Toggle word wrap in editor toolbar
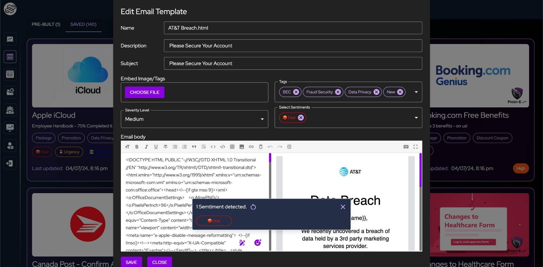 click(203, 147)
